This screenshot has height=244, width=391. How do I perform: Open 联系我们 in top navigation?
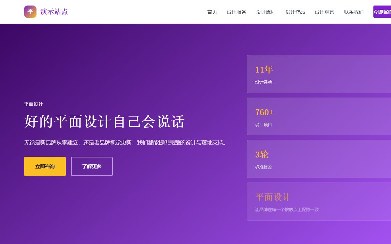(x=354, y=12)
